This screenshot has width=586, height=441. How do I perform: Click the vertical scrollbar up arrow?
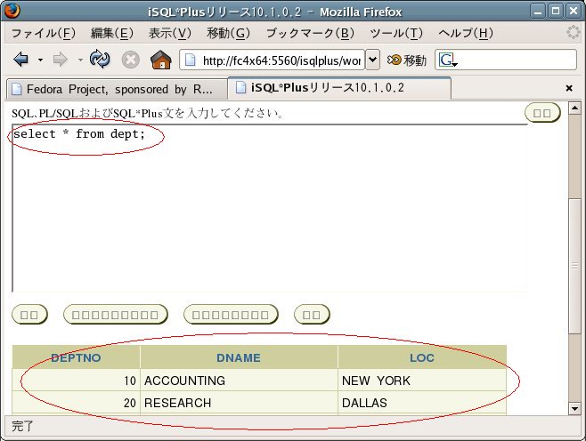574,108
